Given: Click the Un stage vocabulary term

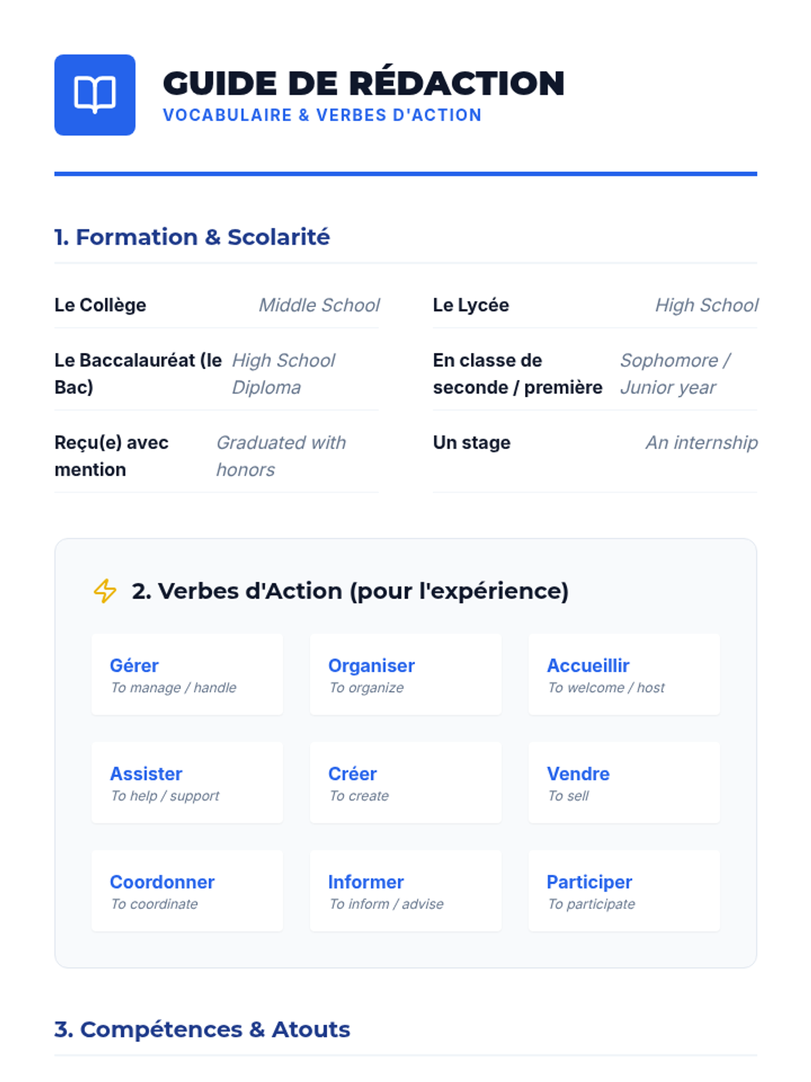Looking at the screenshot, I should pos(472,442).
